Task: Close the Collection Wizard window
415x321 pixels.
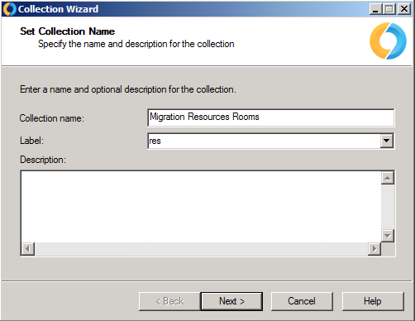Action: pos(404,9)
